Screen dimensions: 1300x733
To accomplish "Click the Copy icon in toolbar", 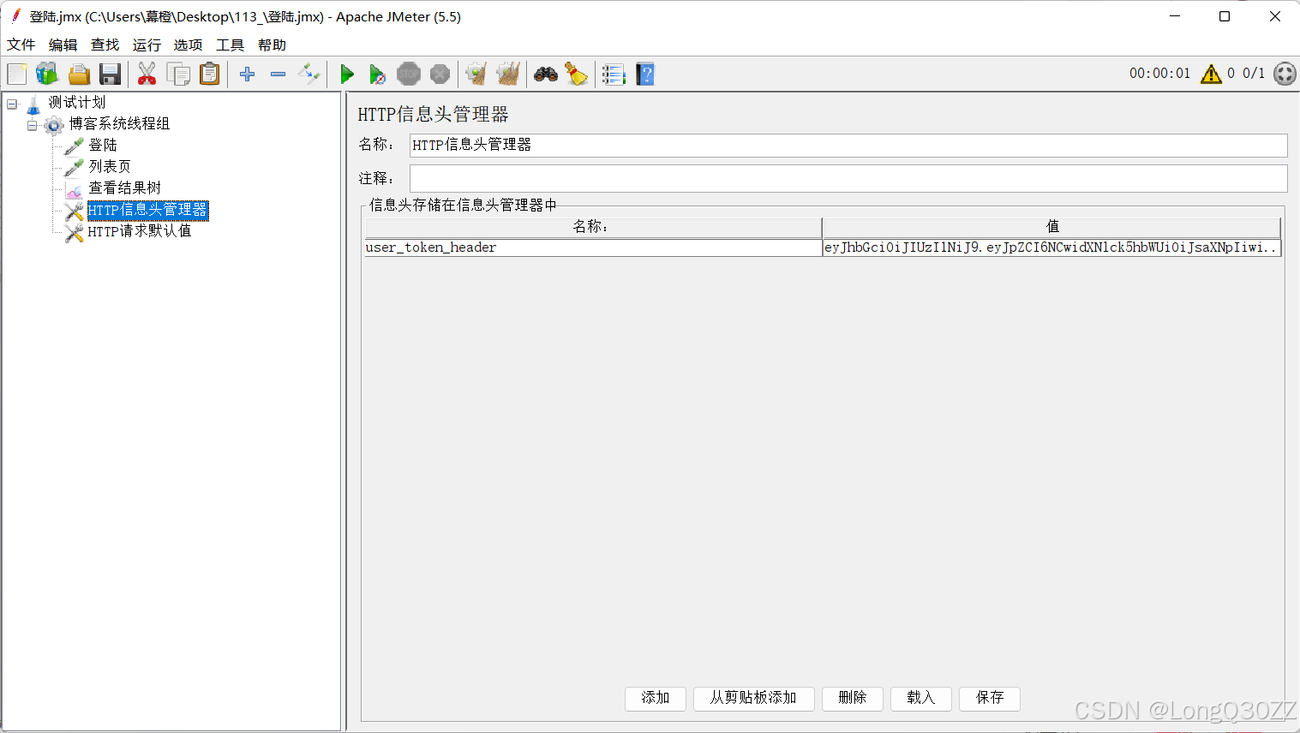I will [178, 74].
